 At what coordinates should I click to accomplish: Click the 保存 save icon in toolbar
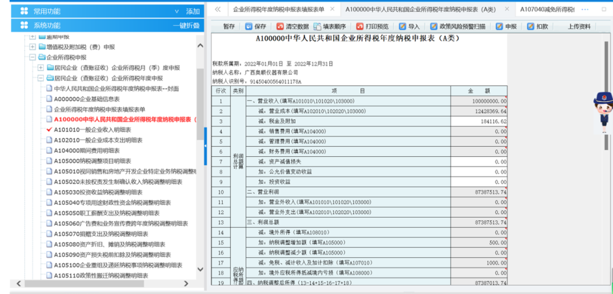[x=249, y=27]
